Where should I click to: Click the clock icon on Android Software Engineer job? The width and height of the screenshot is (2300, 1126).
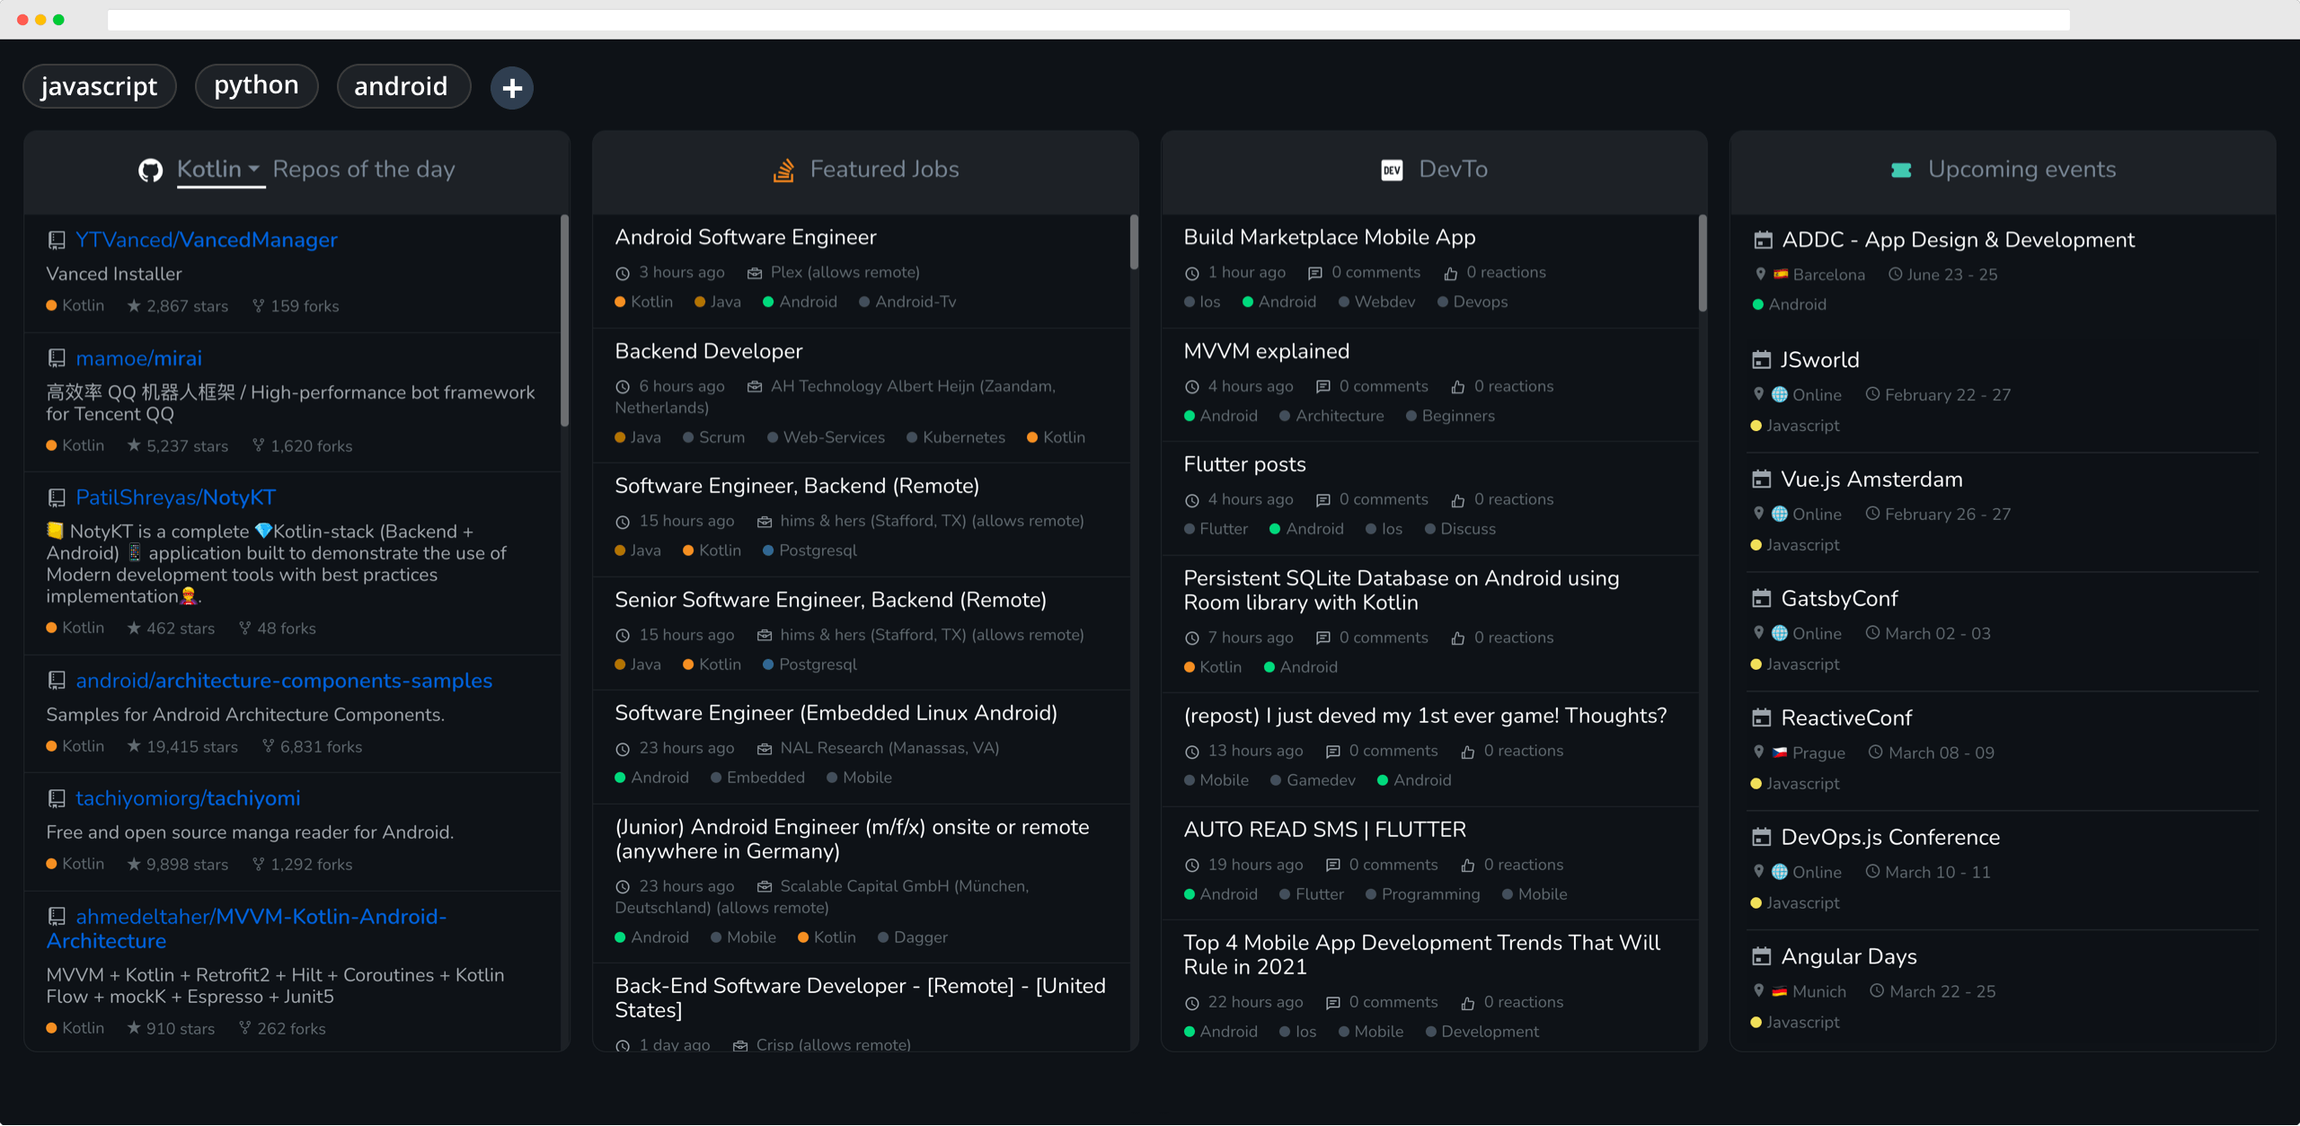(622, 272)
